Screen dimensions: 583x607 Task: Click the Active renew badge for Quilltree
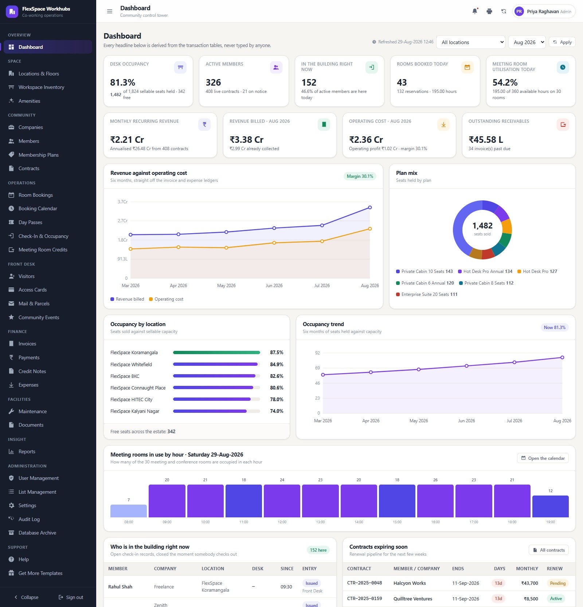click(x=556, y=599)
